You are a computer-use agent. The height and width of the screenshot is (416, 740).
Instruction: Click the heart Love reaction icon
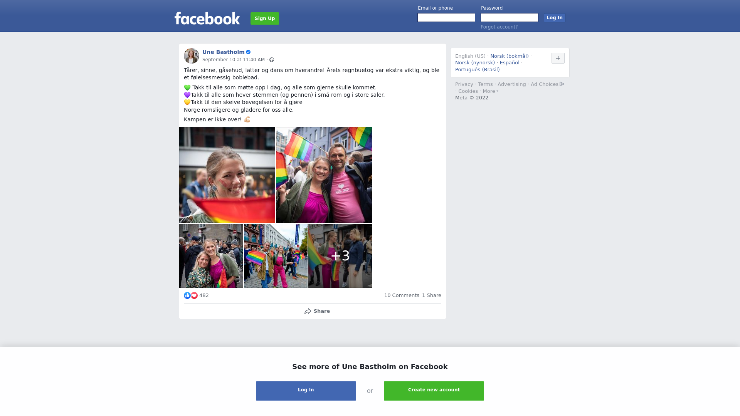tap(194, 295)
